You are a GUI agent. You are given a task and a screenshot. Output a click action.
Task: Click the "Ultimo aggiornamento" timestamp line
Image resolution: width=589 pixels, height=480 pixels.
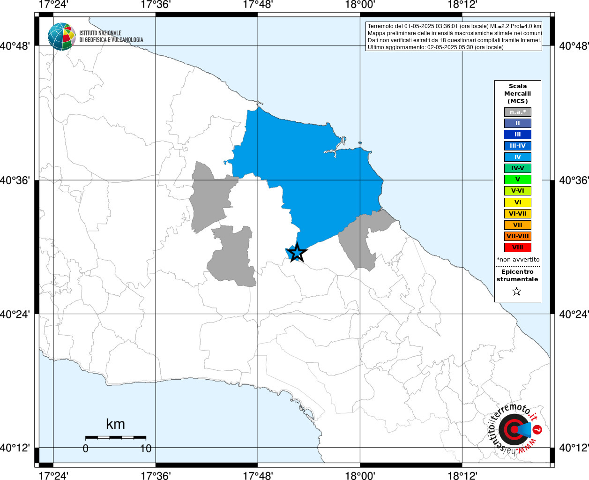(x=436, y=47)
